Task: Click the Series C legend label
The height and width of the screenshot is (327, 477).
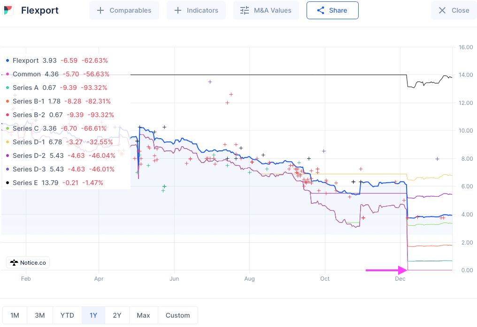Action: [25, 128]
